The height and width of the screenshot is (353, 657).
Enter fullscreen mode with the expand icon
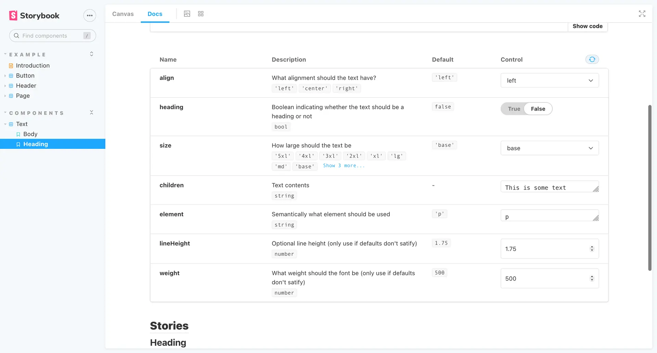click(642, 14)
